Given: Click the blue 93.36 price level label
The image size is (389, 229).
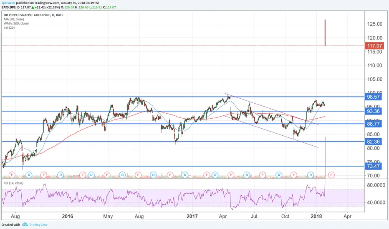Looking at the screenshot, I should point(374,111).
